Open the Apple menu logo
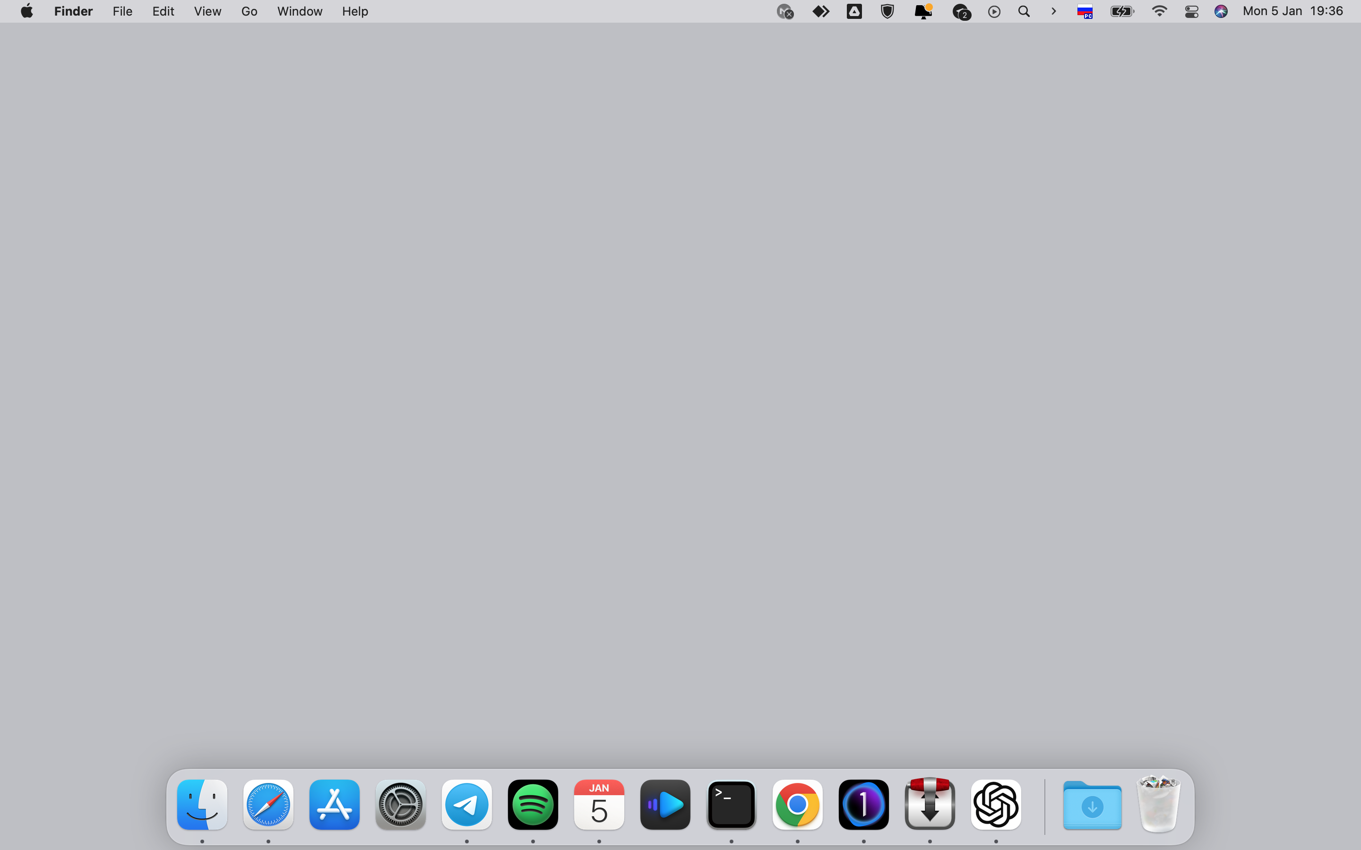The image size is (1361, 850). (x=26, y=11)
